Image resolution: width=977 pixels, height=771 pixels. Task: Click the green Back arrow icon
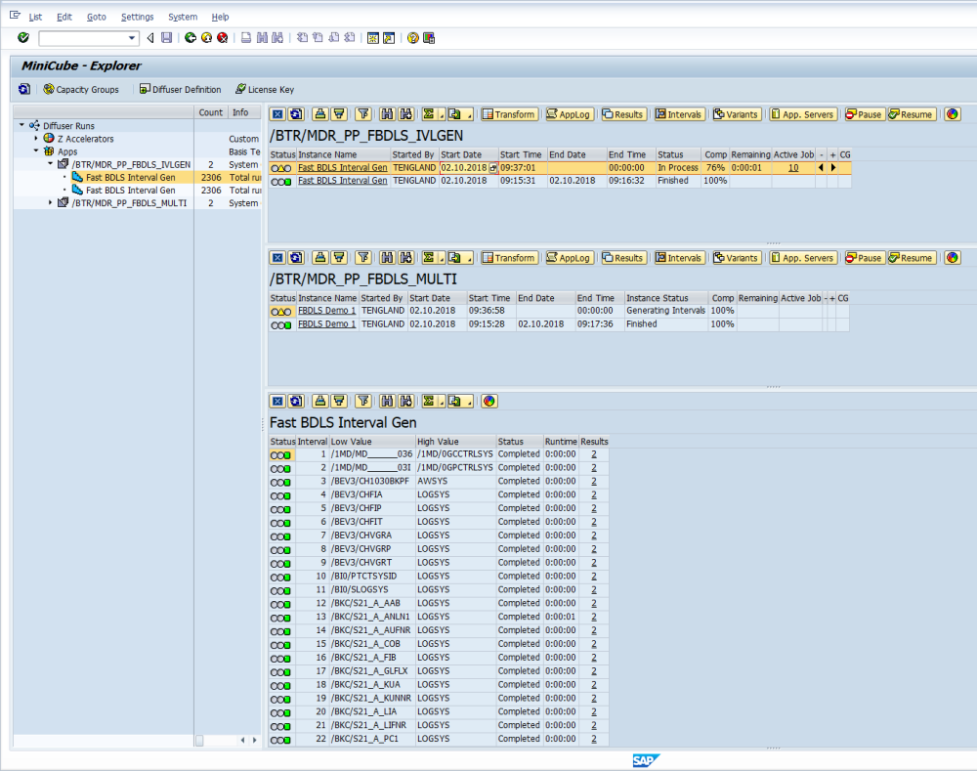(x=190, y=38)
